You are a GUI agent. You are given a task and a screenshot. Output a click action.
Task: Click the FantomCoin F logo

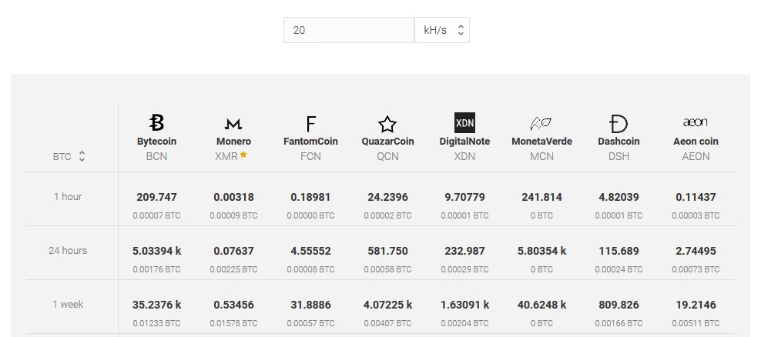310,124
